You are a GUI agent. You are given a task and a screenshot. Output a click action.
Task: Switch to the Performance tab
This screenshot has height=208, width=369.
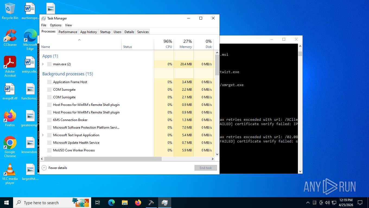pyautogui.click(x=68, y=32)
